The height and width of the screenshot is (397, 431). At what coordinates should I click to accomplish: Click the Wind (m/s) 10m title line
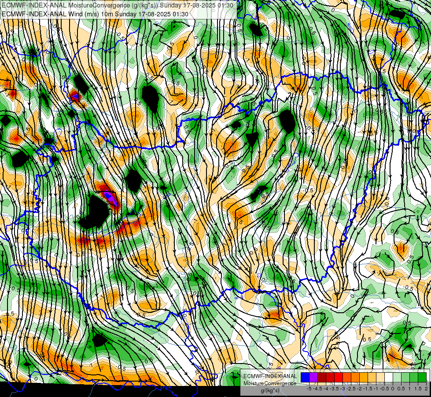coord(95,14)
